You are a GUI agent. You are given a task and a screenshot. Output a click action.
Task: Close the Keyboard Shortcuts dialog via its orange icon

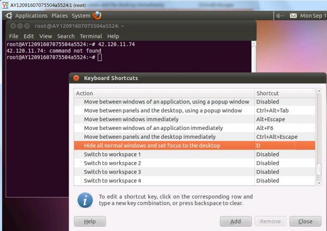point(76,78)
